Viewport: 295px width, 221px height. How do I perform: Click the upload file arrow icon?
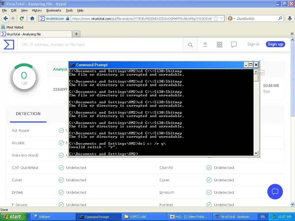coord(205,45)
